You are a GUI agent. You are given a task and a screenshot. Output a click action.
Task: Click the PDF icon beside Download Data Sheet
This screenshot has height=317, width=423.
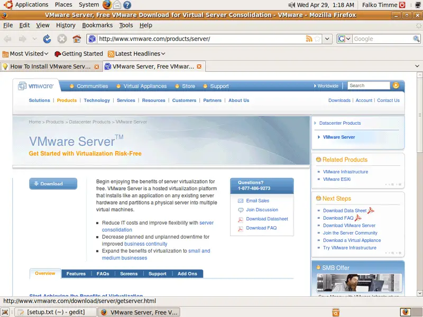click(x=371, y=210)
